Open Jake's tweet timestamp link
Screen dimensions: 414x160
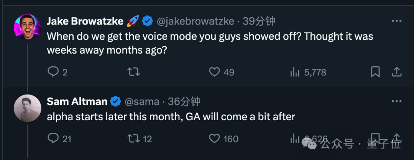coord(259,21)
